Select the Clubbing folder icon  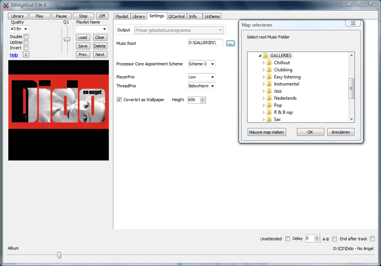coord(269,70)
